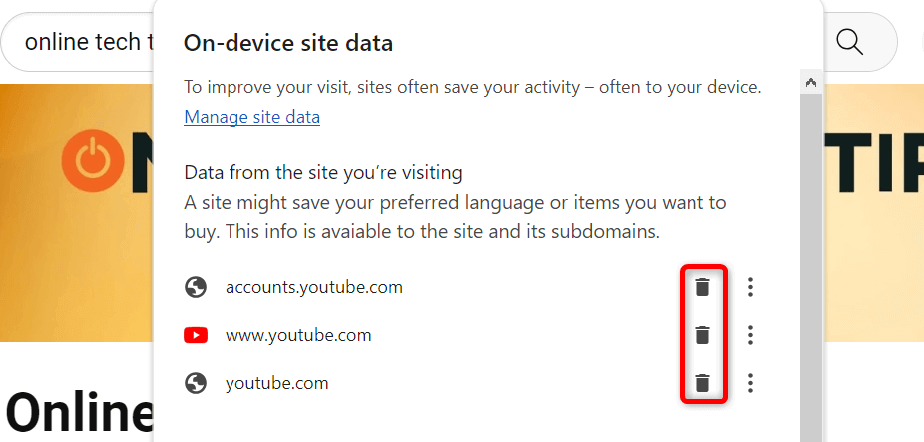Open the Manage site data link
The image size is (924, 442).
pyautogui.click(x=251, y=117)
